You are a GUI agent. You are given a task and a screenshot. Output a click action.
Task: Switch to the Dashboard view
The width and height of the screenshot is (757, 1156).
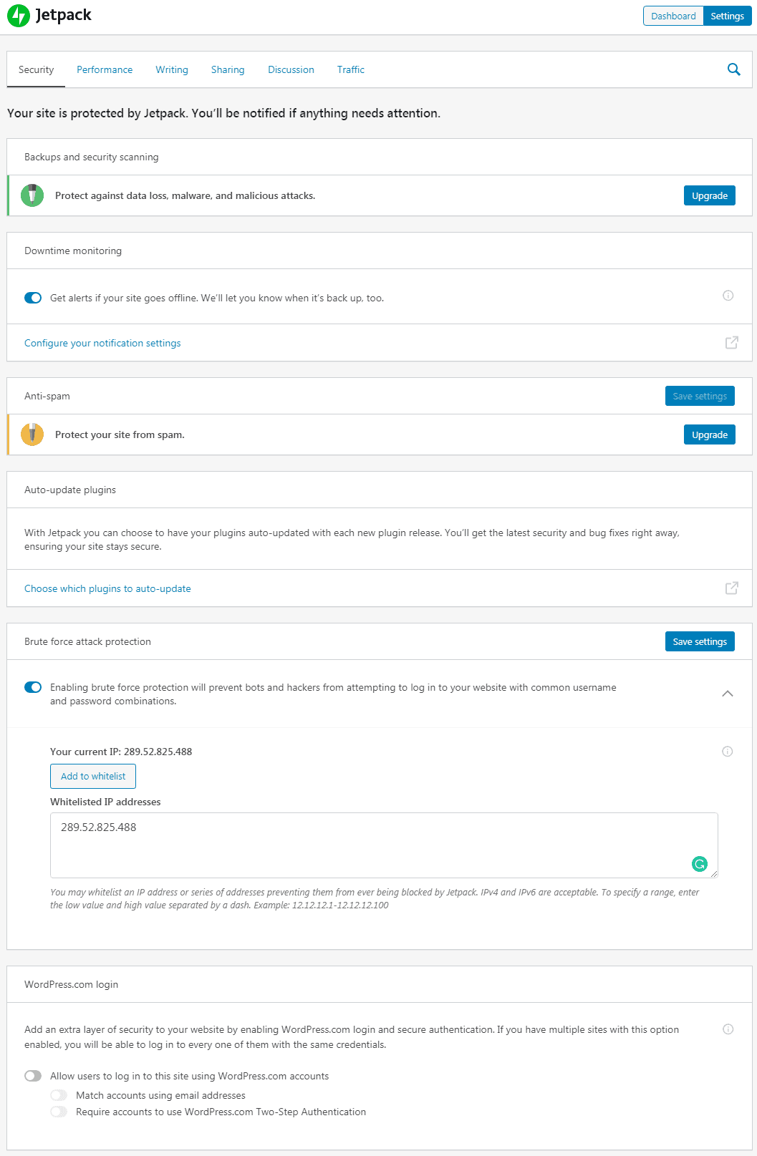(673, 16)
